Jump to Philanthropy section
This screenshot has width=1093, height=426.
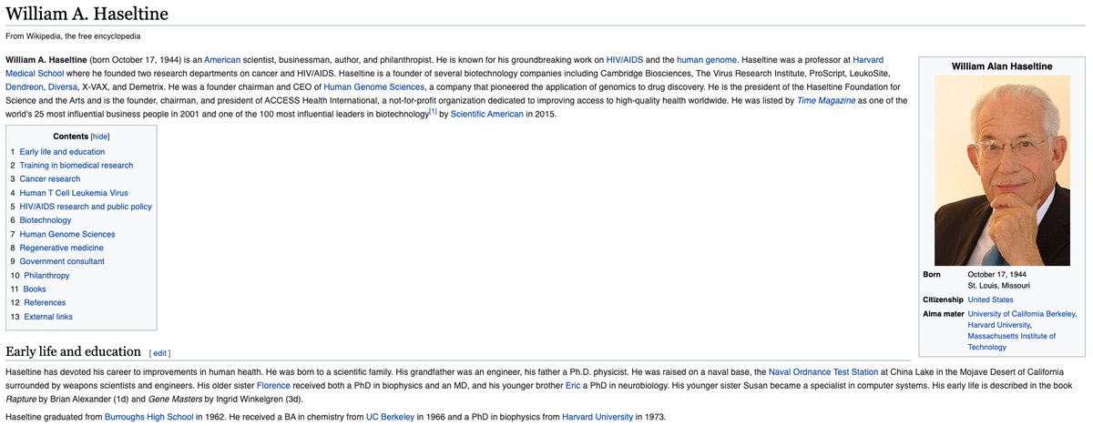pyautogui.click(x=46, y=275)
